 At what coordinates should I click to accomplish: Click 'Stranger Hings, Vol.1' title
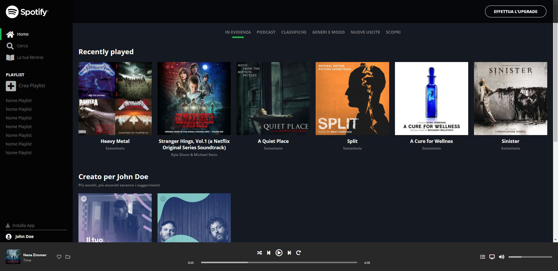coord(194,144)
